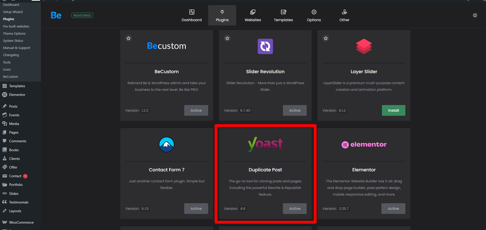486x230 pixels.
Task: Toggle light mode with the sun icon
Action: click(475, 15)
